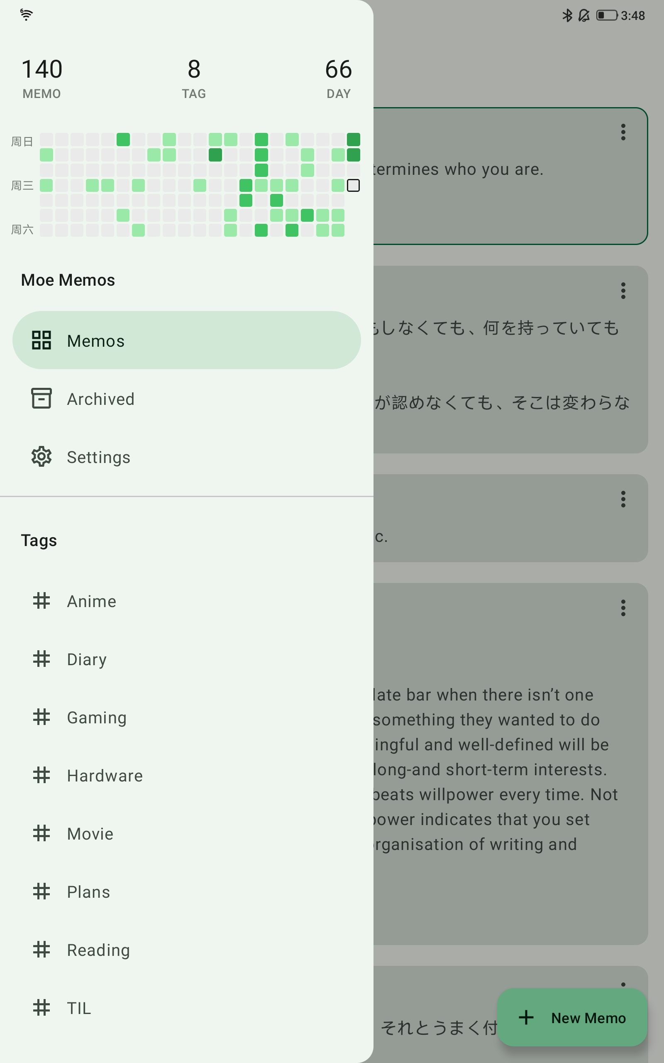664x1063 pixels.
Task: Tap the battery icon in status bar
Action: click(606, 16)
